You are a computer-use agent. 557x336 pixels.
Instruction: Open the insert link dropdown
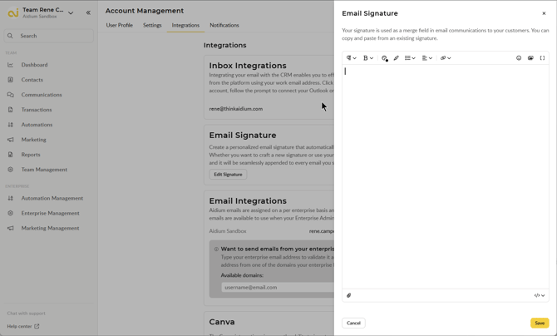[446, 58]
